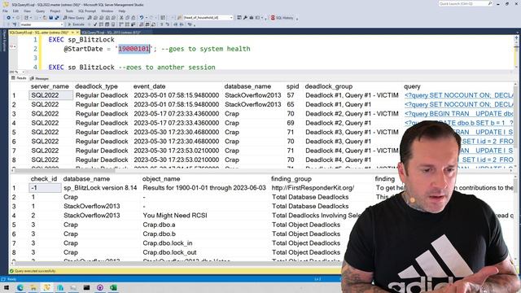Click event date 2023-05-17 07:23:33 in row 3

(177, 114)
